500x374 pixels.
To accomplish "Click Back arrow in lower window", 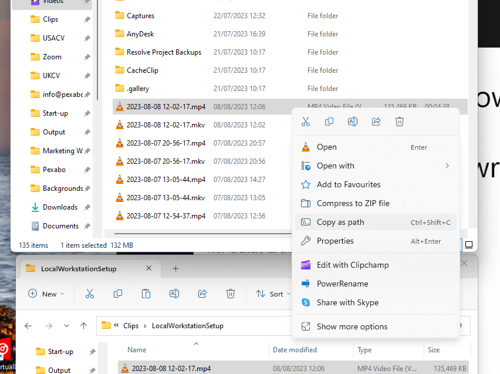I will [x=28, y=326].
